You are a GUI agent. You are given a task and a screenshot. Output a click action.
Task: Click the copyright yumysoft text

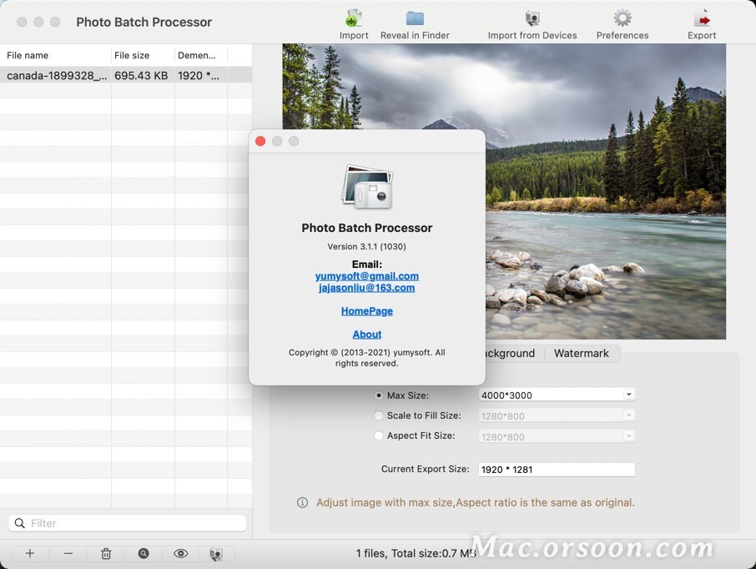click(367, 358)
